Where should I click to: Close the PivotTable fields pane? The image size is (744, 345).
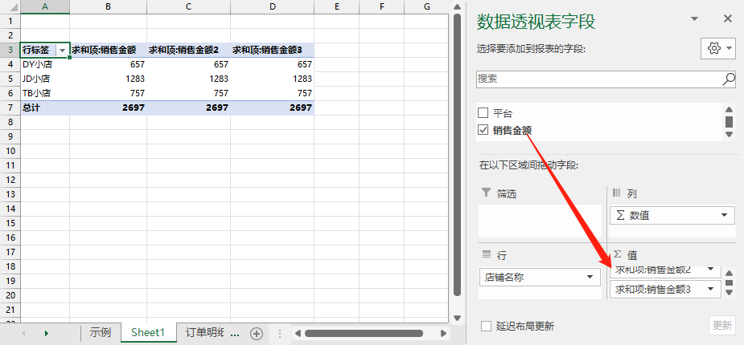pos(727,18)
